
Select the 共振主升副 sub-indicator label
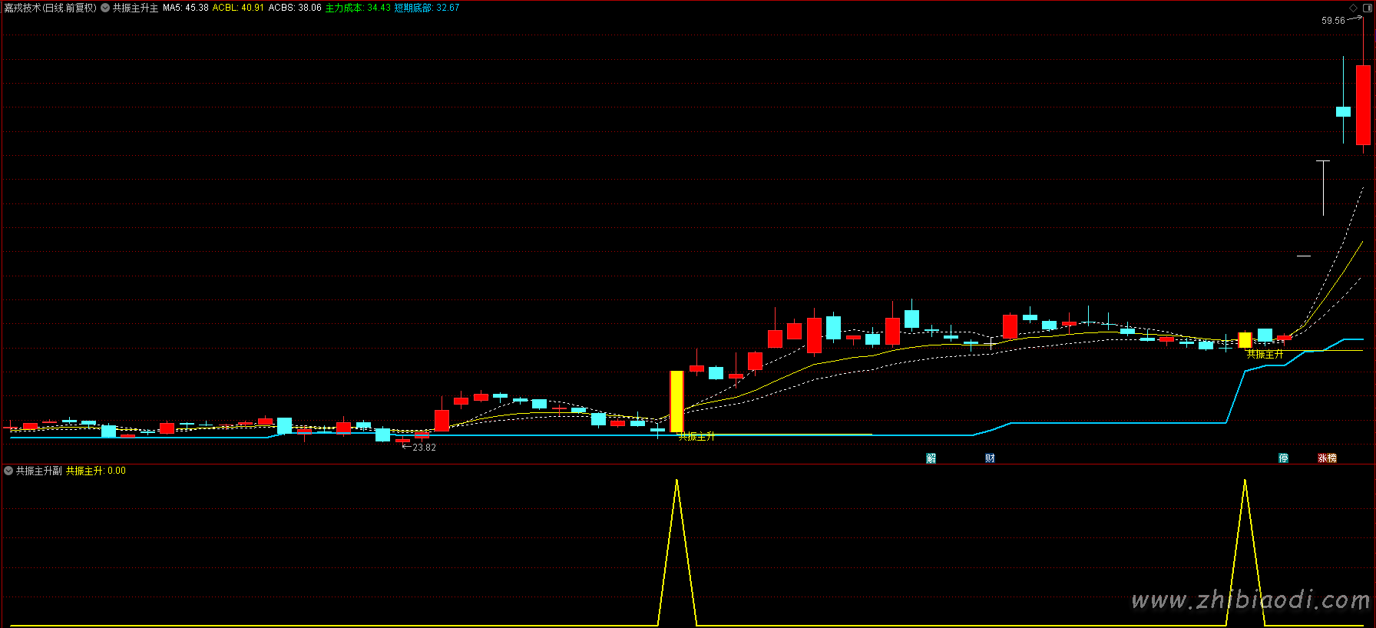coord(38,471)
